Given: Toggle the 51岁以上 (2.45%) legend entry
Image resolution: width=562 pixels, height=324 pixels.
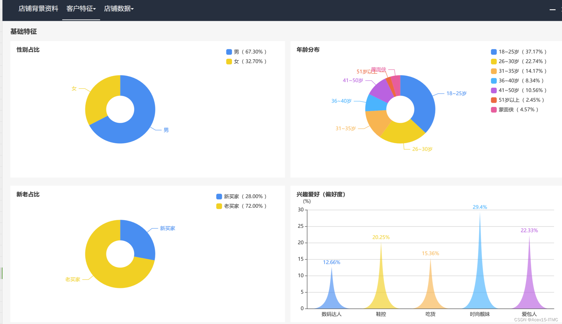Looking at the screenshot, I should coord(518,100).
